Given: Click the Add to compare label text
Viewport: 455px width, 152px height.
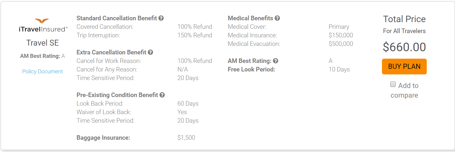Looking at the screenshot, I should [405, 90].
